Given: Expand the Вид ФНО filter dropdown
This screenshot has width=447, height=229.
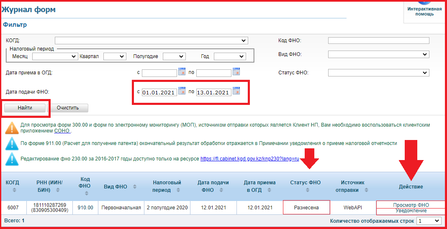Looking at the screenshot, I should 378,54.
